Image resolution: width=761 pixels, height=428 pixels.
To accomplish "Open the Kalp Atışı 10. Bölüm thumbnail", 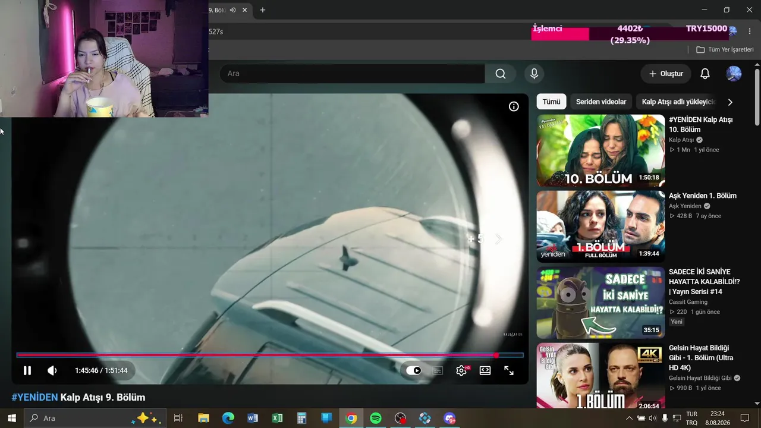I will coord(600,150).
